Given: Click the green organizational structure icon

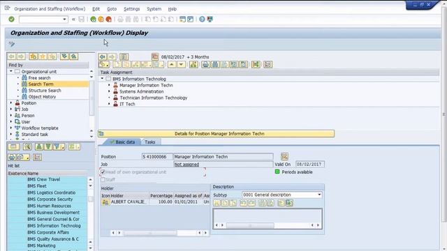Looking at the screenshot, I should point(193,65).
